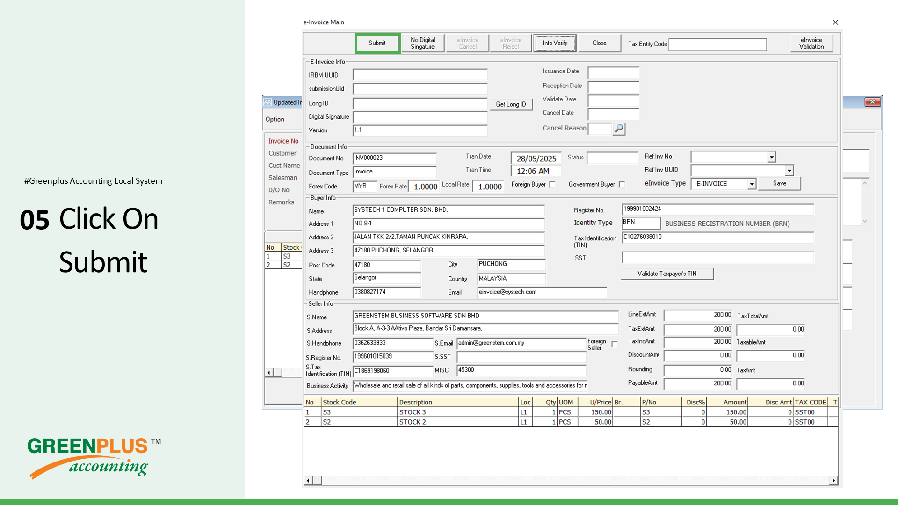Click the MISC field 45300
Viewport: 898px width, 505px height.
pyautogui.click(x=521, y=370)
